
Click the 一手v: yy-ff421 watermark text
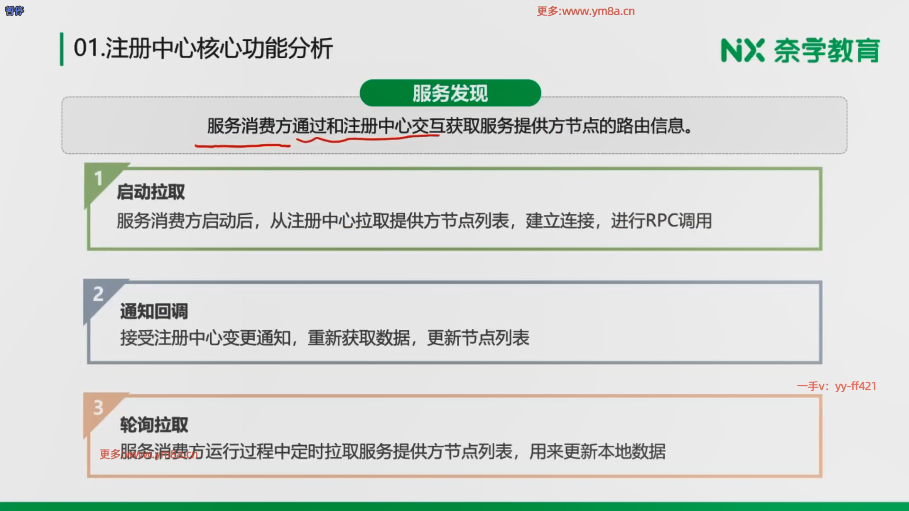836,386
